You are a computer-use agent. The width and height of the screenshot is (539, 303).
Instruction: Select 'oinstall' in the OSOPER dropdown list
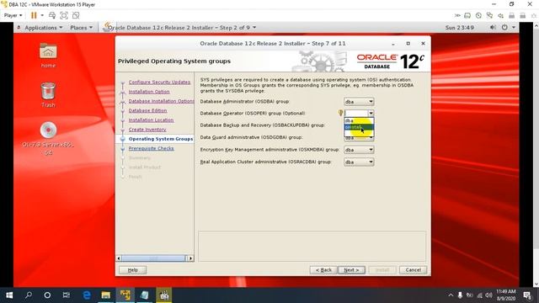tap(359, 127)
